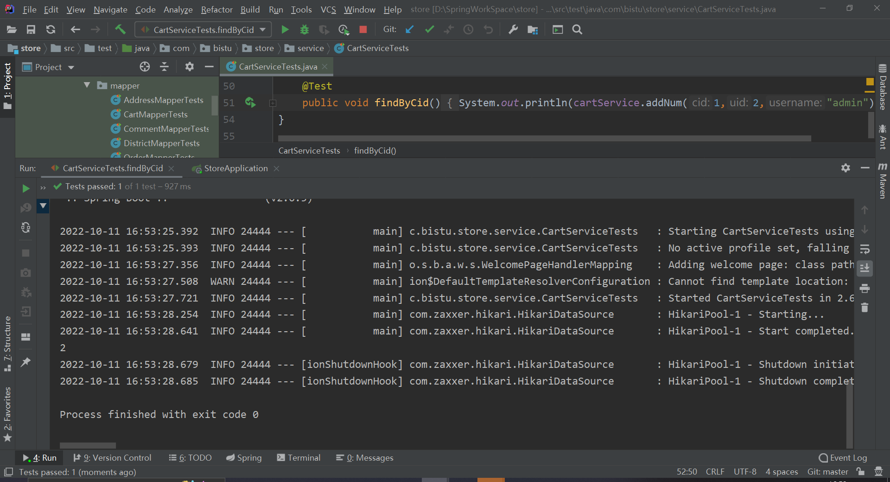Click the run test gutter icon on line 51
890x482 pixels.
click(x=250, y=103)
